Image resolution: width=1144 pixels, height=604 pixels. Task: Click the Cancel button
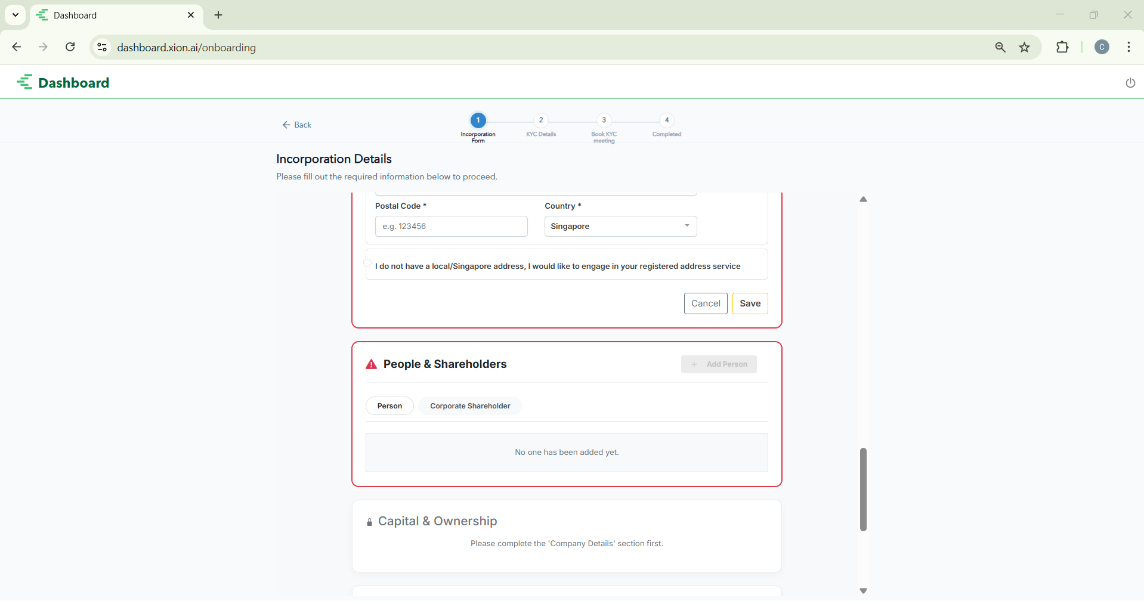point(706,303)
